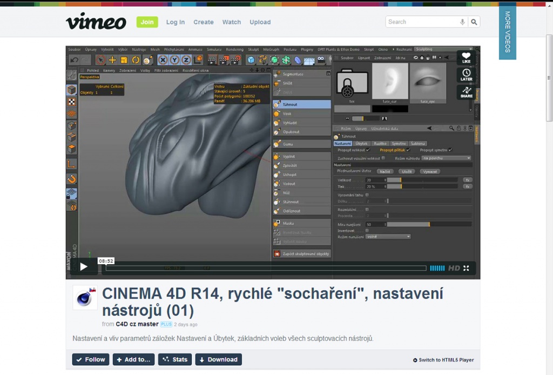Click the Načíst preset button
Image resolution: width=553 pixels, height=375 pixels.
tap(385, 171)
